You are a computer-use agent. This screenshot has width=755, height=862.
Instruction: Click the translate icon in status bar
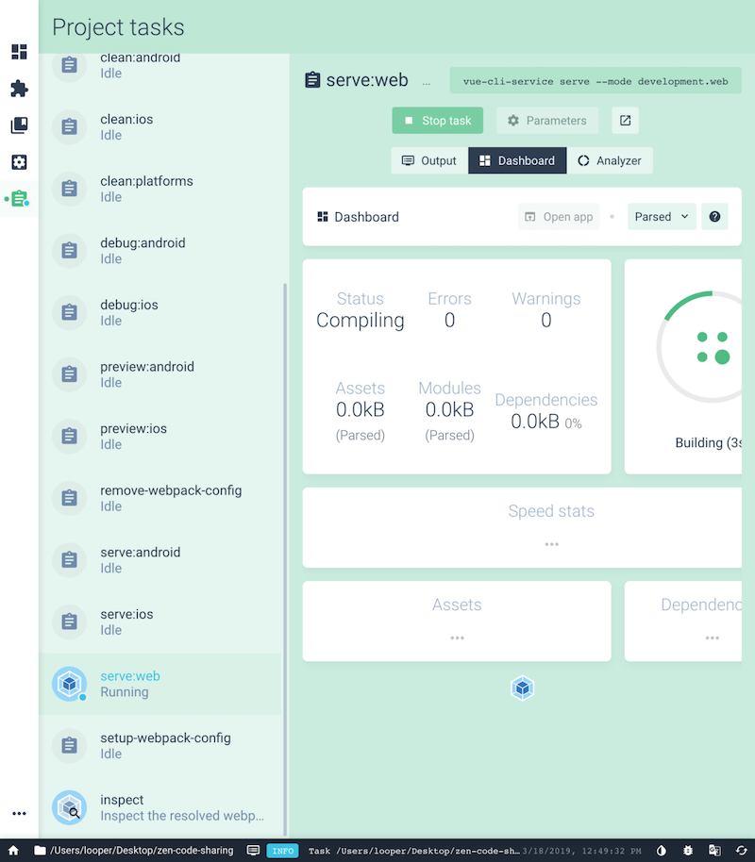715,850
